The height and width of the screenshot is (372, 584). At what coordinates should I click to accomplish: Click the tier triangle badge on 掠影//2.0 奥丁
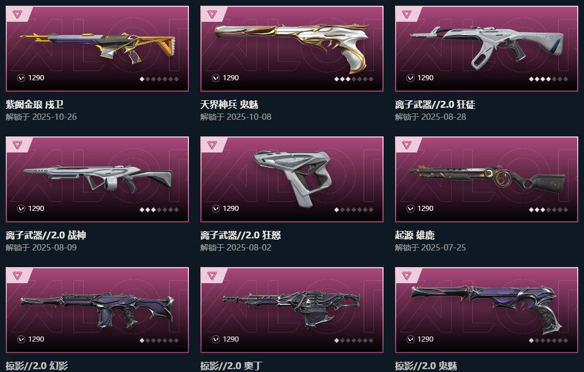pos(212,276)
